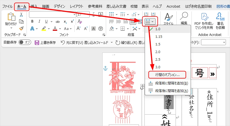Viewport: 230px width, 126px height.
Task: Click the 貼り付け paste icon
Action: point(11,17)
